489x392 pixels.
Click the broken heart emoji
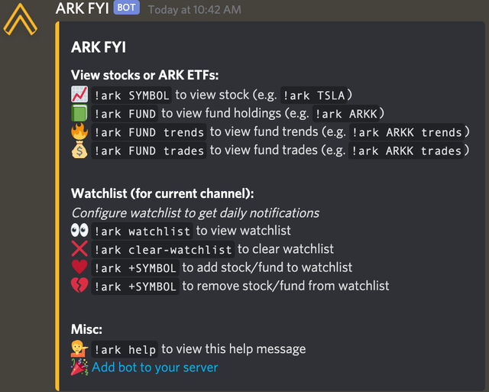coord(79,286)
